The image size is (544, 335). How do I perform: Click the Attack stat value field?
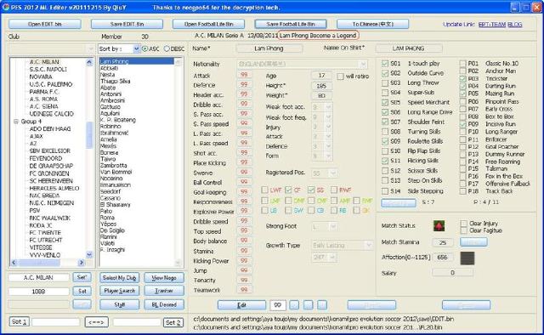244,75
